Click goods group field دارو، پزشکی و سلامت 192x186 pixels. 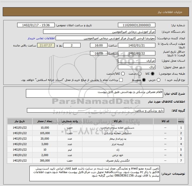click(96, 110)
